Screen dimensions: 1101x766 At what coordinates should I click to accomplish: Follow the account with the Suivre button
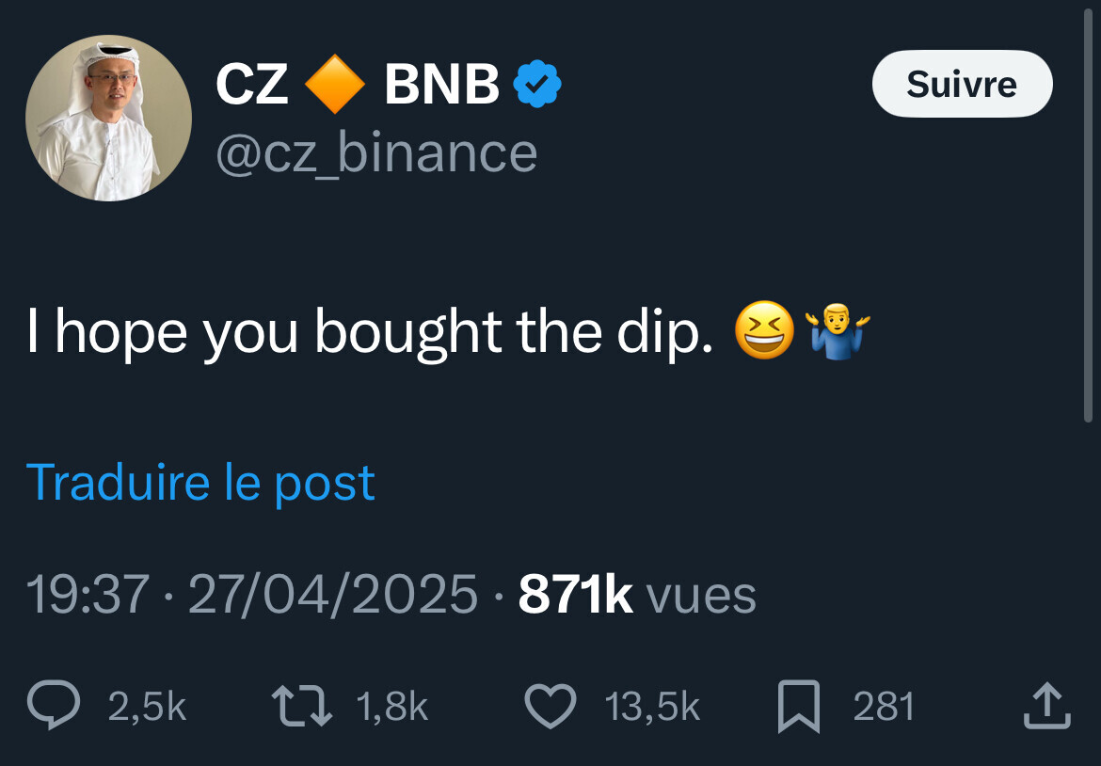coord(962,85)
